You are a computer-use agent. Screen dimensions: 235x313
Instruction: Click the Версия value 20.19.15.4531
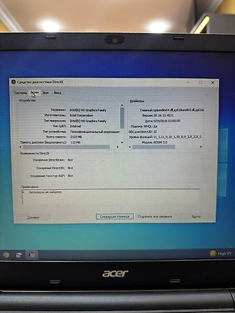163,116
